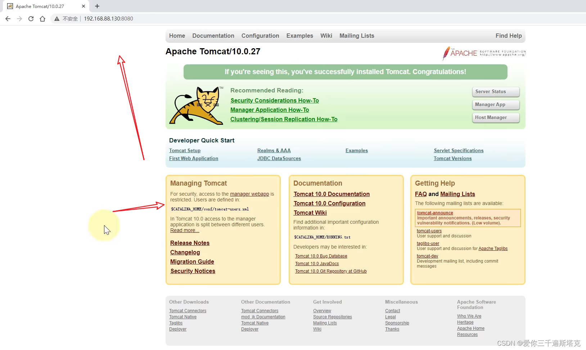The height and width of the screenshot is (350, 586).
Task: Open the tomcat-dev mailing list link
Action: pyautogui.click(x=427, y=256)
